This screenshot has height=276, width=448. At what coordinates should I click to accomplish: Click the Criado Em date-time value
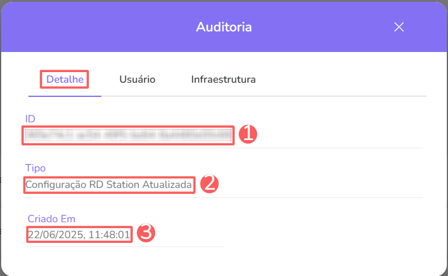click(79, 234)
